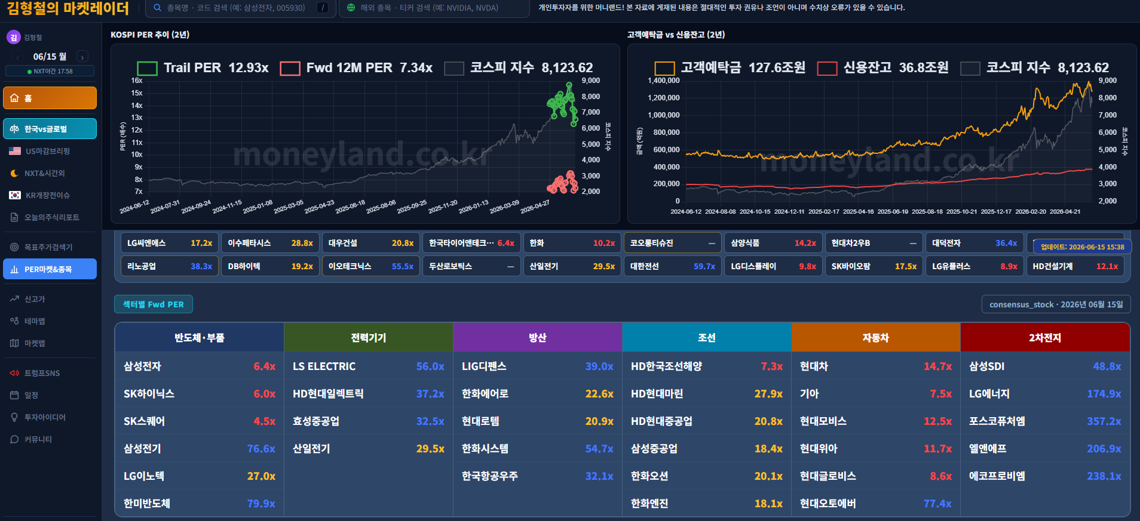
Task: Click the Korean flag icon for KR개장전이슈
Action: [15, 195]
